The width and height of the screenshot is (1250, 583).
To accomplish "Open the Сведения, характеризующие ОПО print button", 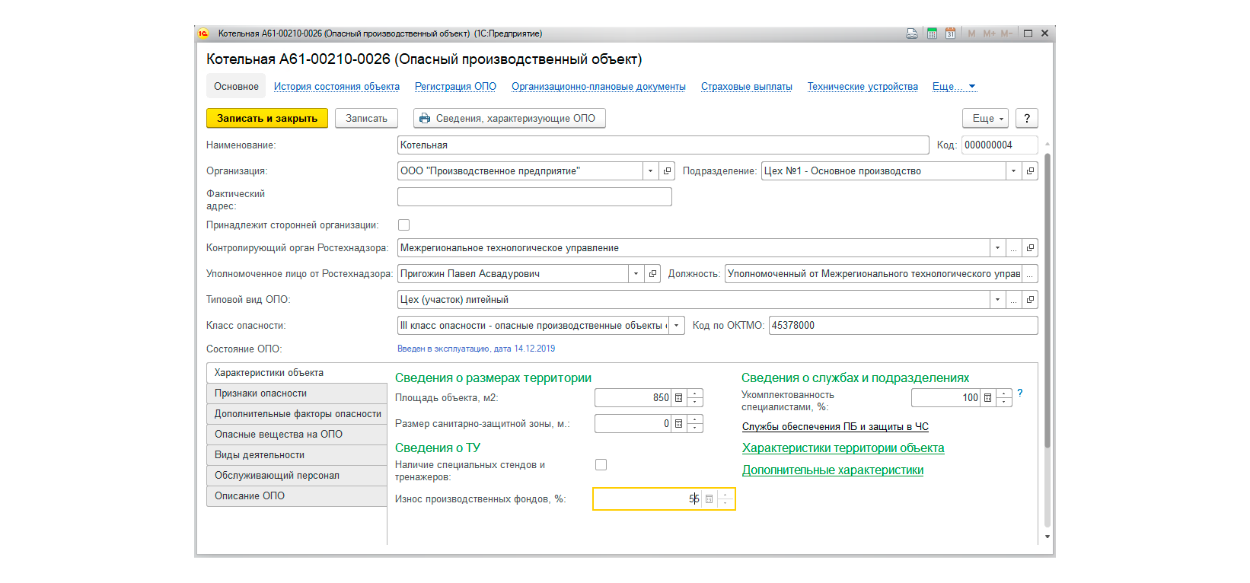I will click(510, 119).
